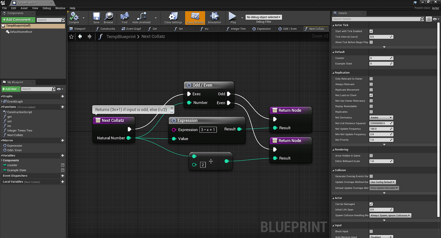
Task: Toggle Start with Tick Enabled checkbox
Action: (x=371, y=31)
